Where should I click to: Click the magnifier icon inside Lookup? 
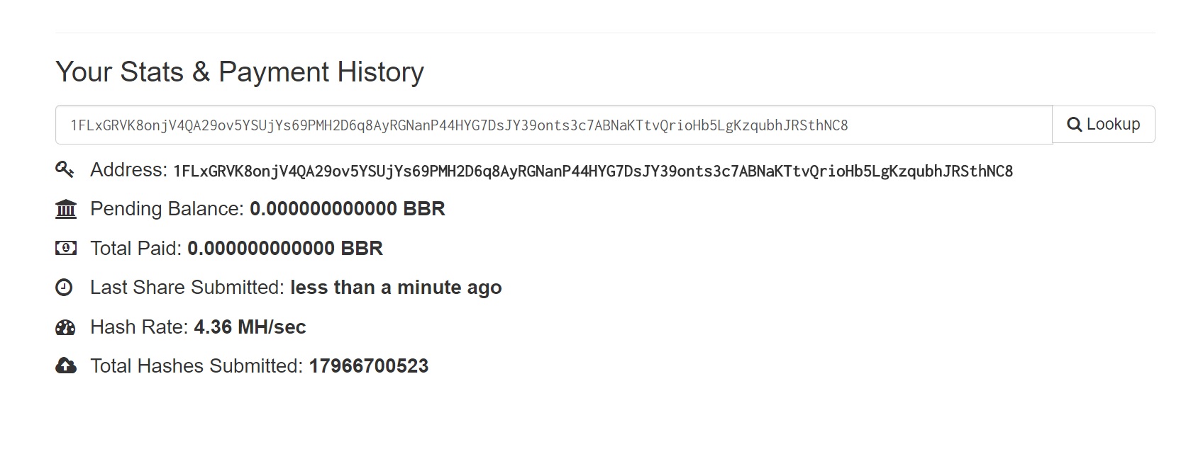tap(1075, 125)
